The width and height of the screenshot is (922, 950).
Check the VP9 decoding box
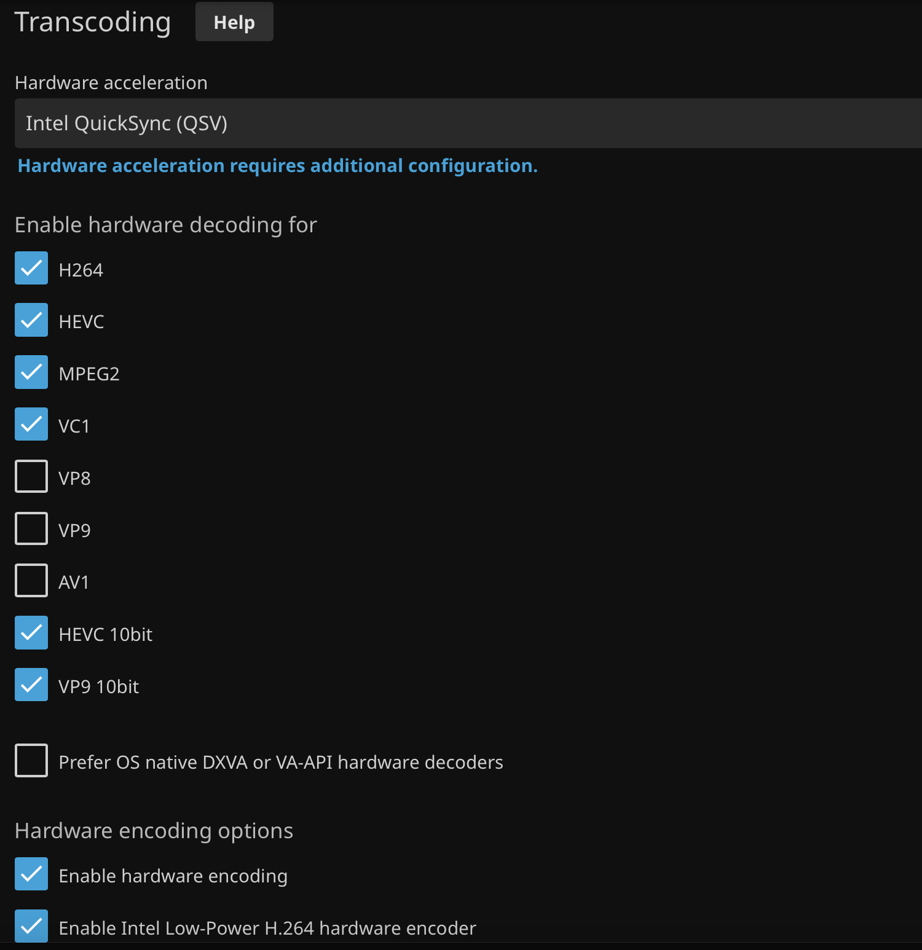pyautogui.click(x=31, y=529)
